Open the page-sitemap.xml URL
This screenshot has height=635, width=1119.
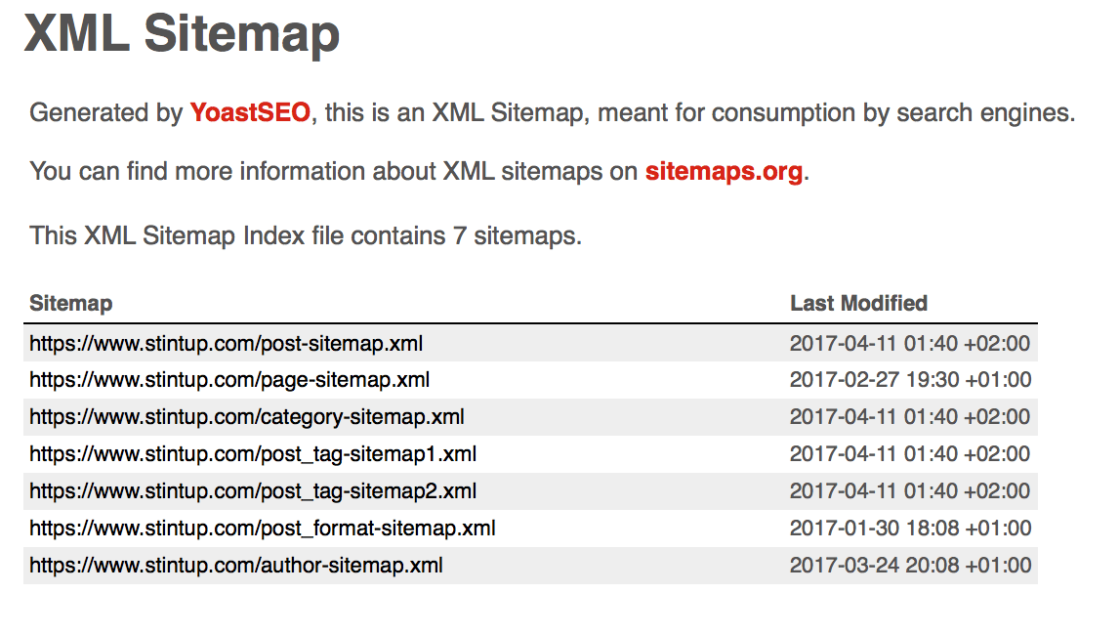(x=229, y=380)
